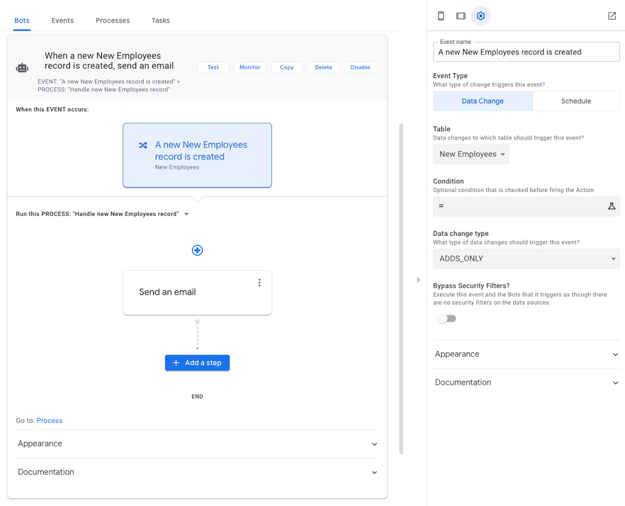The image size is (625, 506).
Task: Open the ADDS_ONLY data change type dropdown
Action: click(x=526, y=259)
